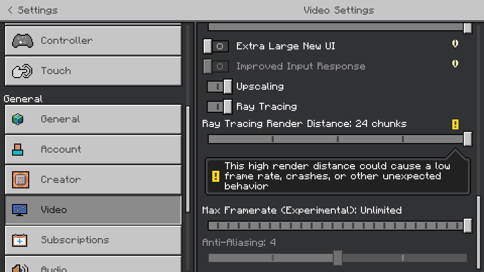Click the Controller settings icon
The width and height of the screenshot is (484, 272).
[x=22, y=40]
